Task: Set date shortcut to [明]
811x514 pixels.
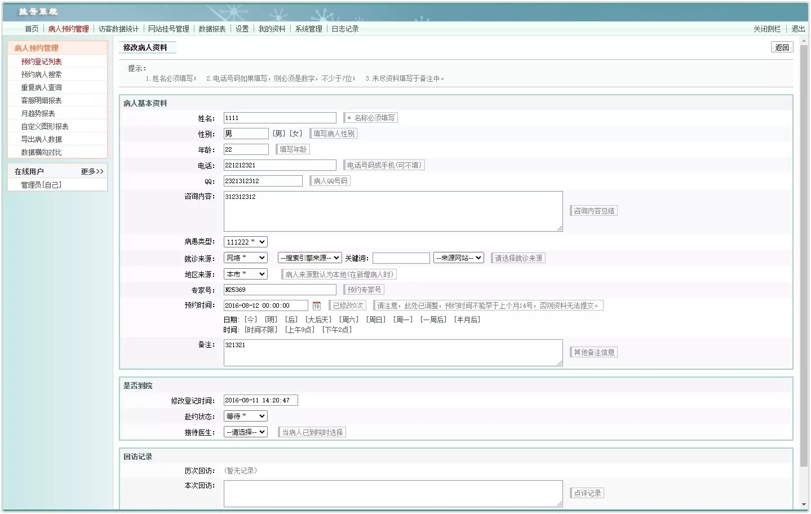Action: coord(271,320)
